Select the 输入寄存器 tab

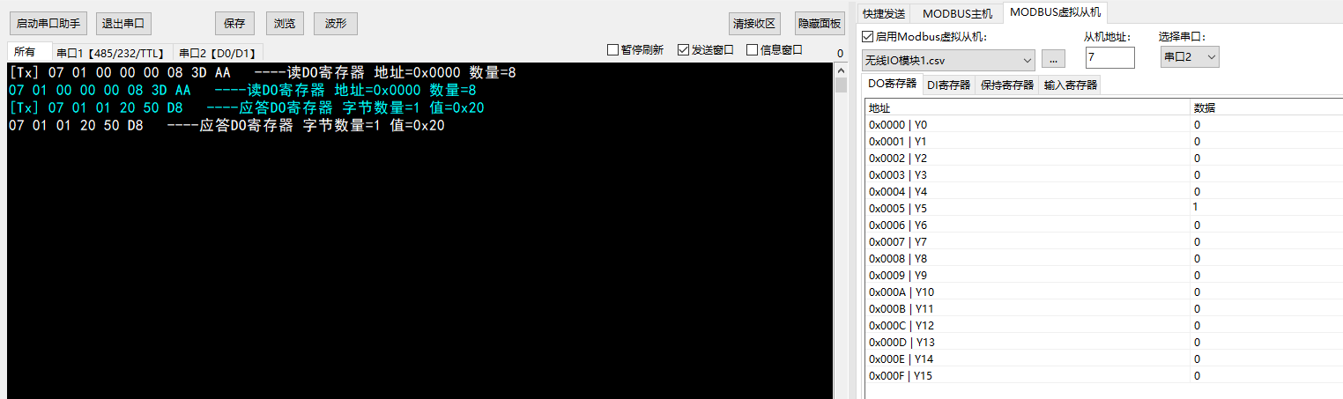click(x=1070, y=85)
